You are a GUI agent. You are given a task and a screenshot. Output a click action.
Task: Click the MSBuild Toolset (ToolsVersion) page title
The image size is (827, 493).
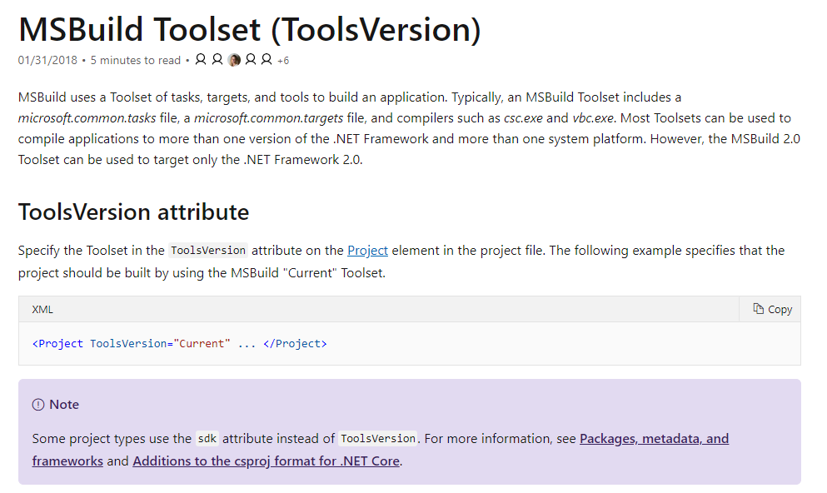coord(250,29)
